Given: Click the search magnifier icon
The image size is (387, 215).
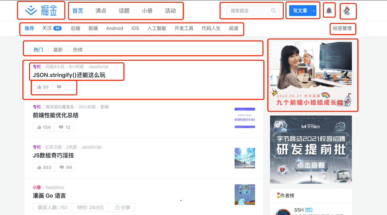Looking at the screenshot, I should click(x=273, y=11).
